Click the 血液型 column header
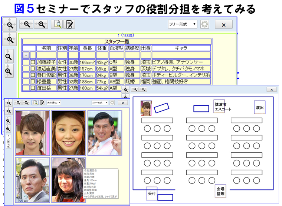Screen dimensions: 282x206 coord(117,48)
